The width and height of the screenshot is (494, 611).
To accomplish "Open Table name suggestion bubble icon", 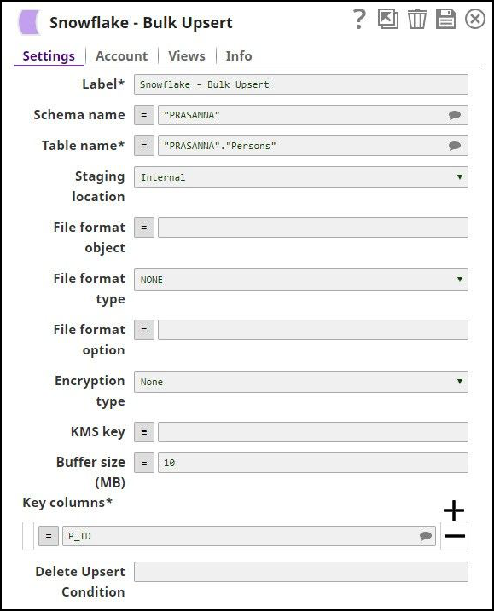I will pyautogui.click(x=454, y=146).
